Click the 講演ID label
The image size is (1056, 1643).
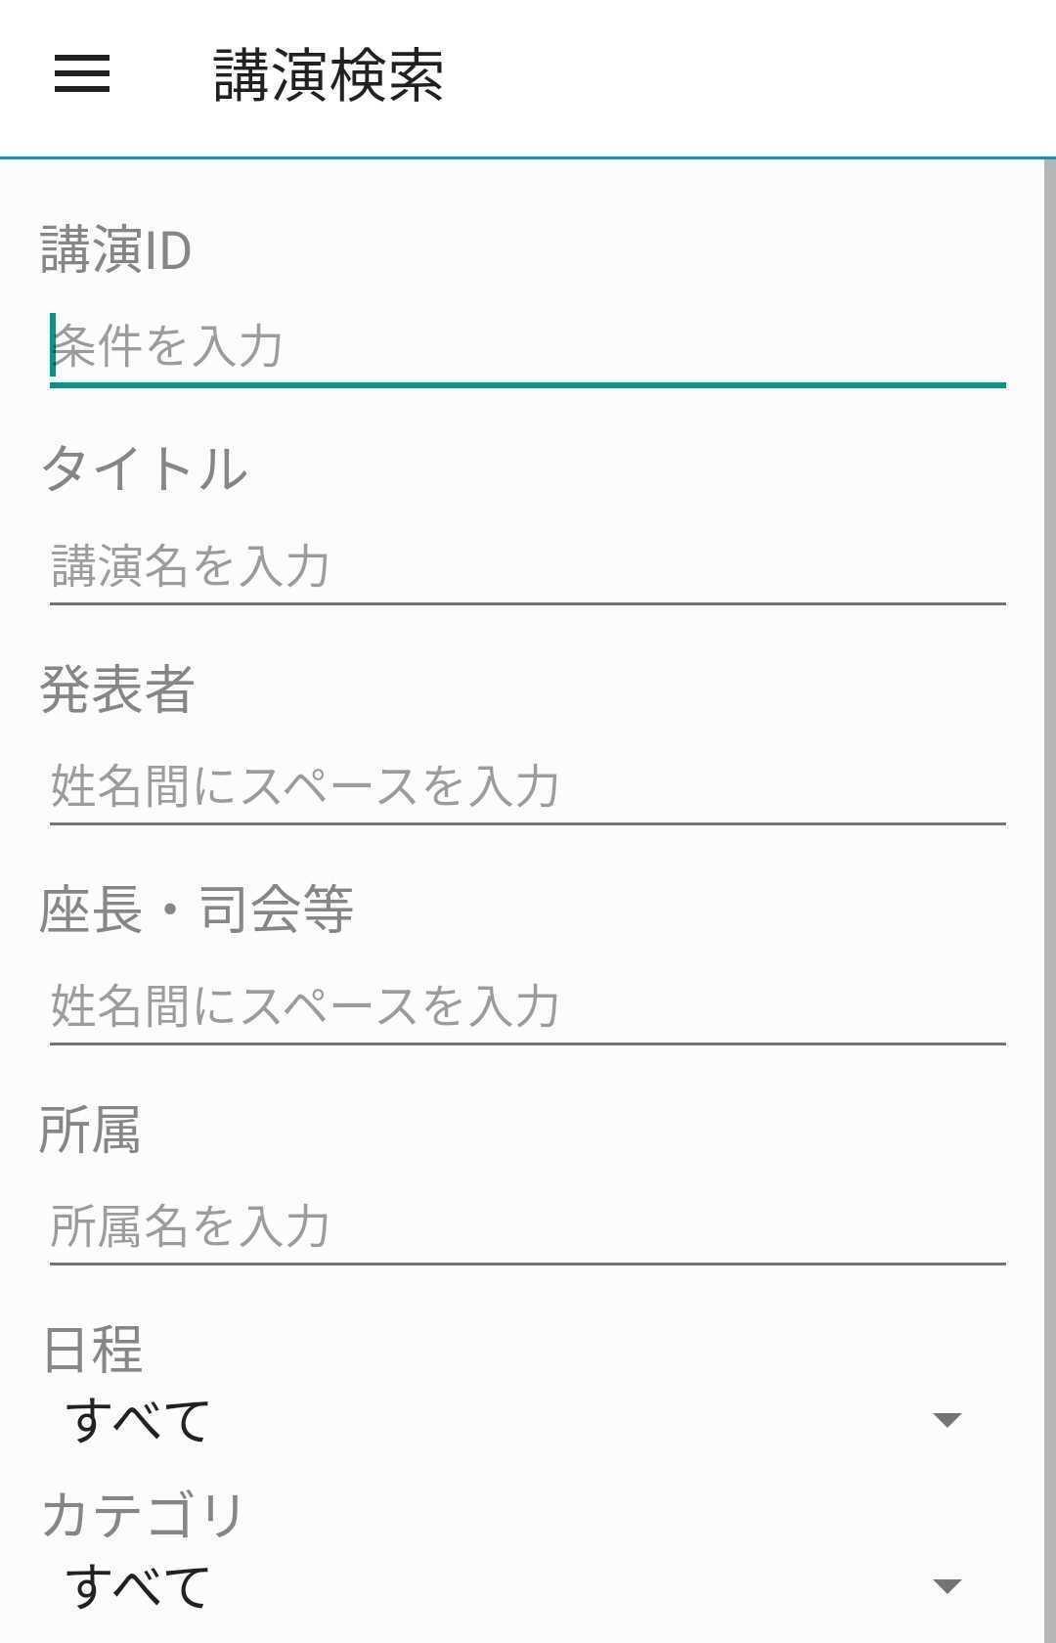115,249
